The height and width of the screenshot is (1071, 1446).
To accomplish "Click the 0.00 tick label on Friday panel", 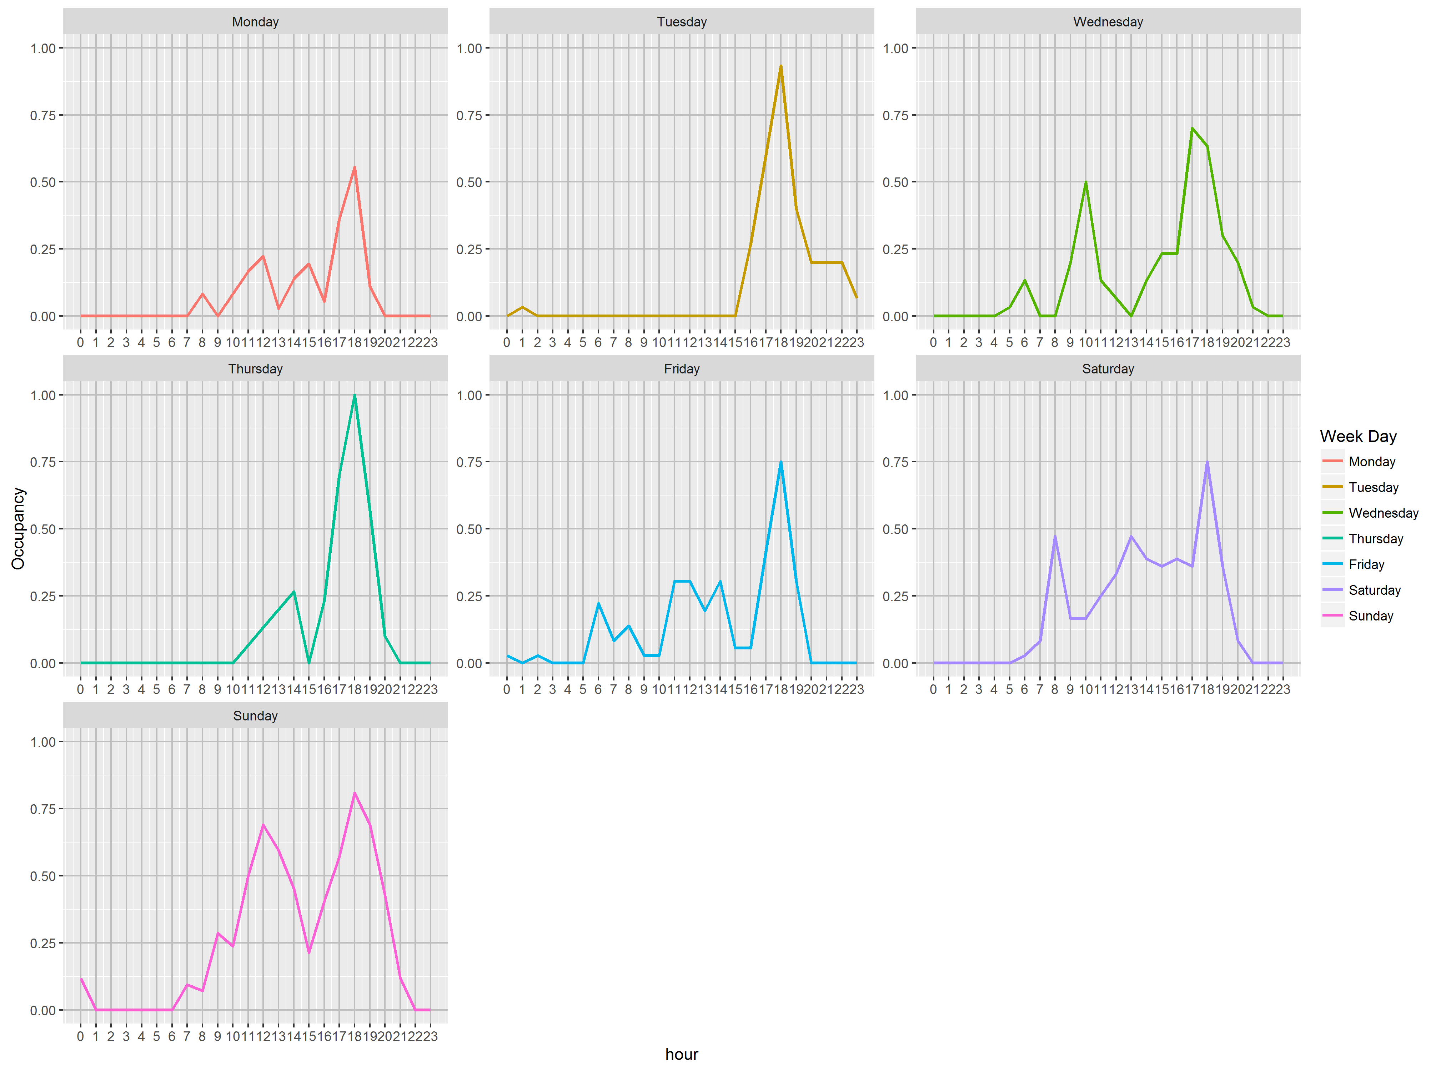I will [x=469, y=664].
